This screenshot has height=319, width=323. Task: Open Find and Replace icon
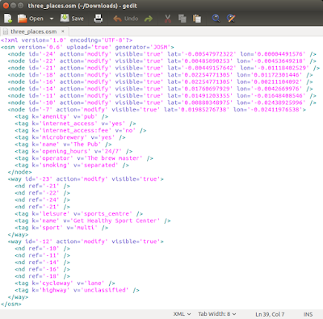[x=231, y=19]
